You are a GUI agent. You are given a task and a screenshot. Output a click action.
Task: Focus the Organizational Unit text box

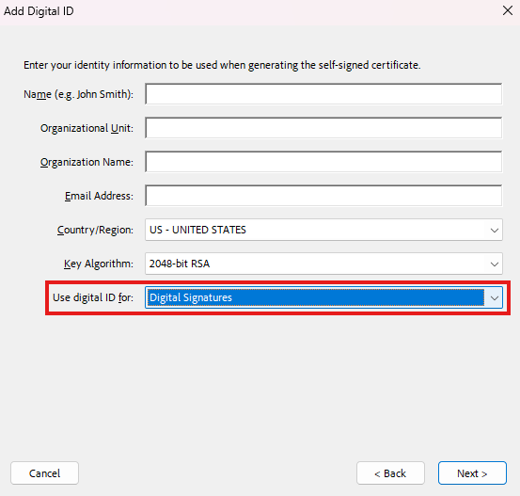(323, 128)
